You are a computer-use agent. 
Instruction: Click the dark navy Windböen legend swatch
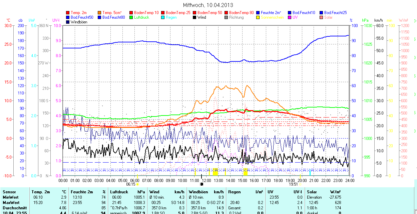pos(68,22)
